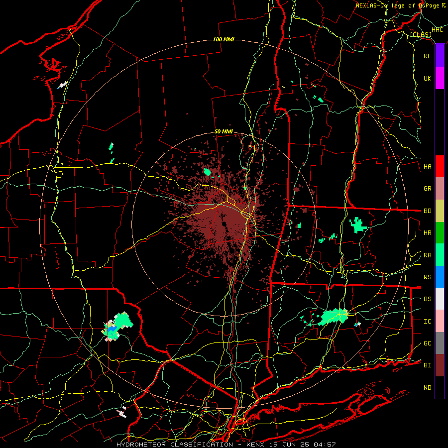Click the 'RA' legend label
448x448 pixels.
(x=428, y=255)
